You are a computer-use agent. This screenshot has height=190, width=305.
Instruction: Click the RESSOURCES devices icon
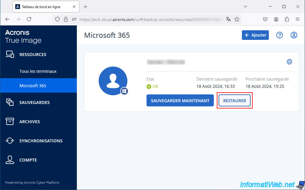[x=10, y=54]
